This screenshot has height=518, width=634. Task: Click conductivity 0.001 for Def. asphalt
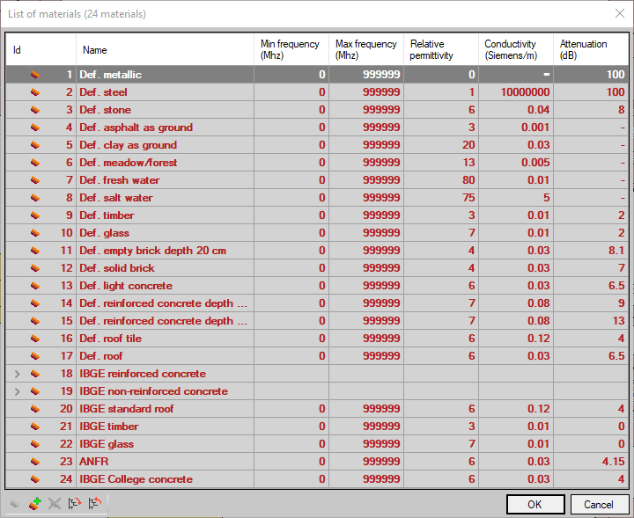pos(535,128)
